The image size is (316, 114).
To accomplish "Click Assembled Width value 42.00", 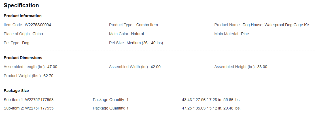I will tap(156, 67).
